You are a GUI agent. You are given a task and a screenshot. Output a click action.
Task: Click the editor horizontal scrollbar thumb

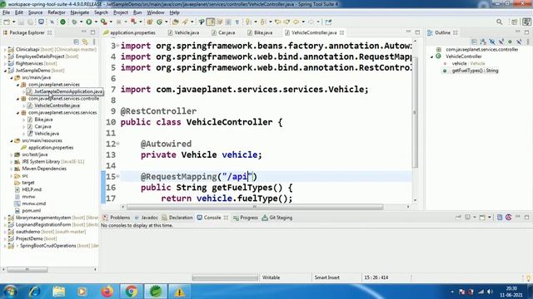pos(255,207)
